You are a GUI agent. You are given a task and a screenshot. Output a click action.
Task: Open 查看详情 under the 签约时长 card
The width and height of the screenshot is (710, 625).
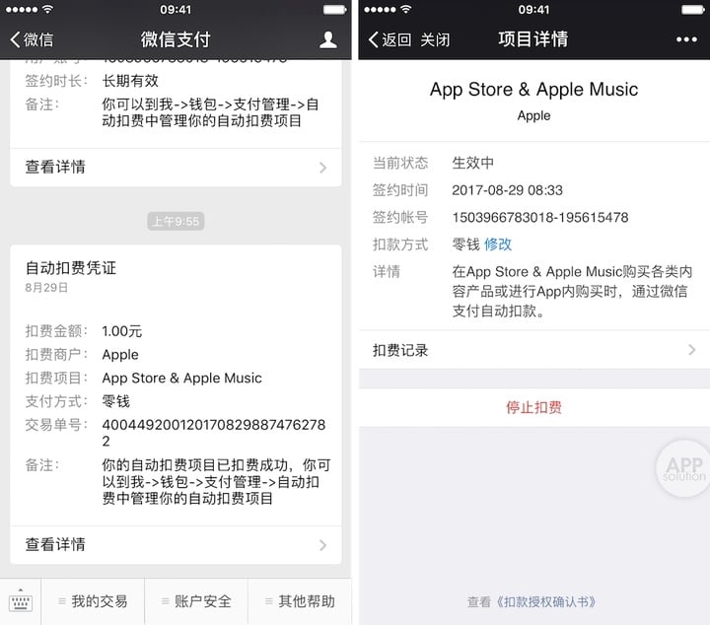pyautogui.click(x=176, y=167)
